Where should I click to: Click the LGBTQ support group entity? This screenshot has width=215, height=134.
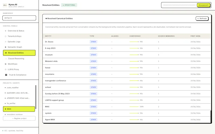click(55, 100)
